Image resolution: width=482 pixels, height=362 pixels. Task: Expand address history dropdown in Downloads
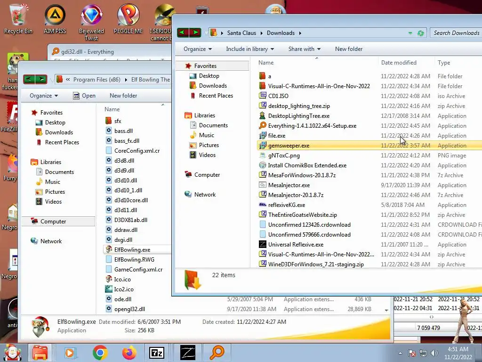tap(410, 33)
